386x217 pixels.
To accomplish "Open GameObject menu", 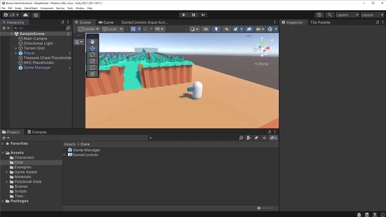I will pos(31,8).
